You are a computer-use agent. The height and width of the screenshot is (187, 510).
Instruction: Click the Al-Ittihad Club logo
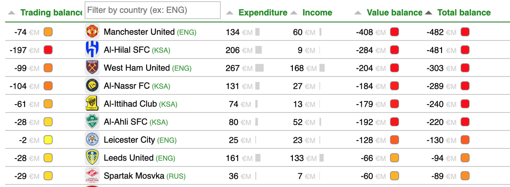click(92, 104)
